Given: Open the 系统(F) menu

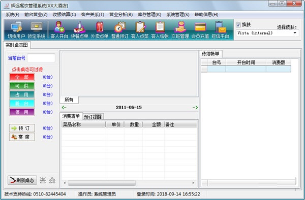Looking at the screenshot, I should (12, 15).
